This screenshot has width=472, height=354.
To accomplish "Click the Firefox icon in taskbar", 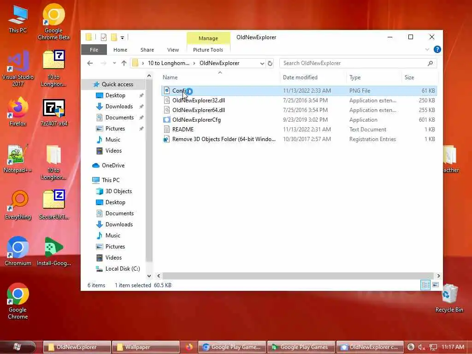I will pyautogui.click(x=189, y=347).
